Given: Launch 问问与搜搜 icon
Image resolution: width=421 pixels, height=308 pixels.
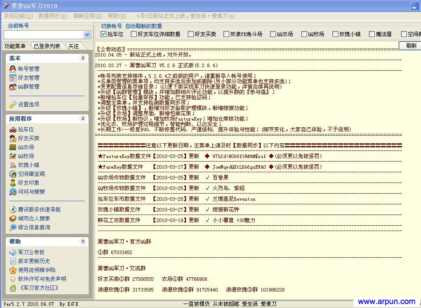Looking at the screenshot, I should click(12, 192).
